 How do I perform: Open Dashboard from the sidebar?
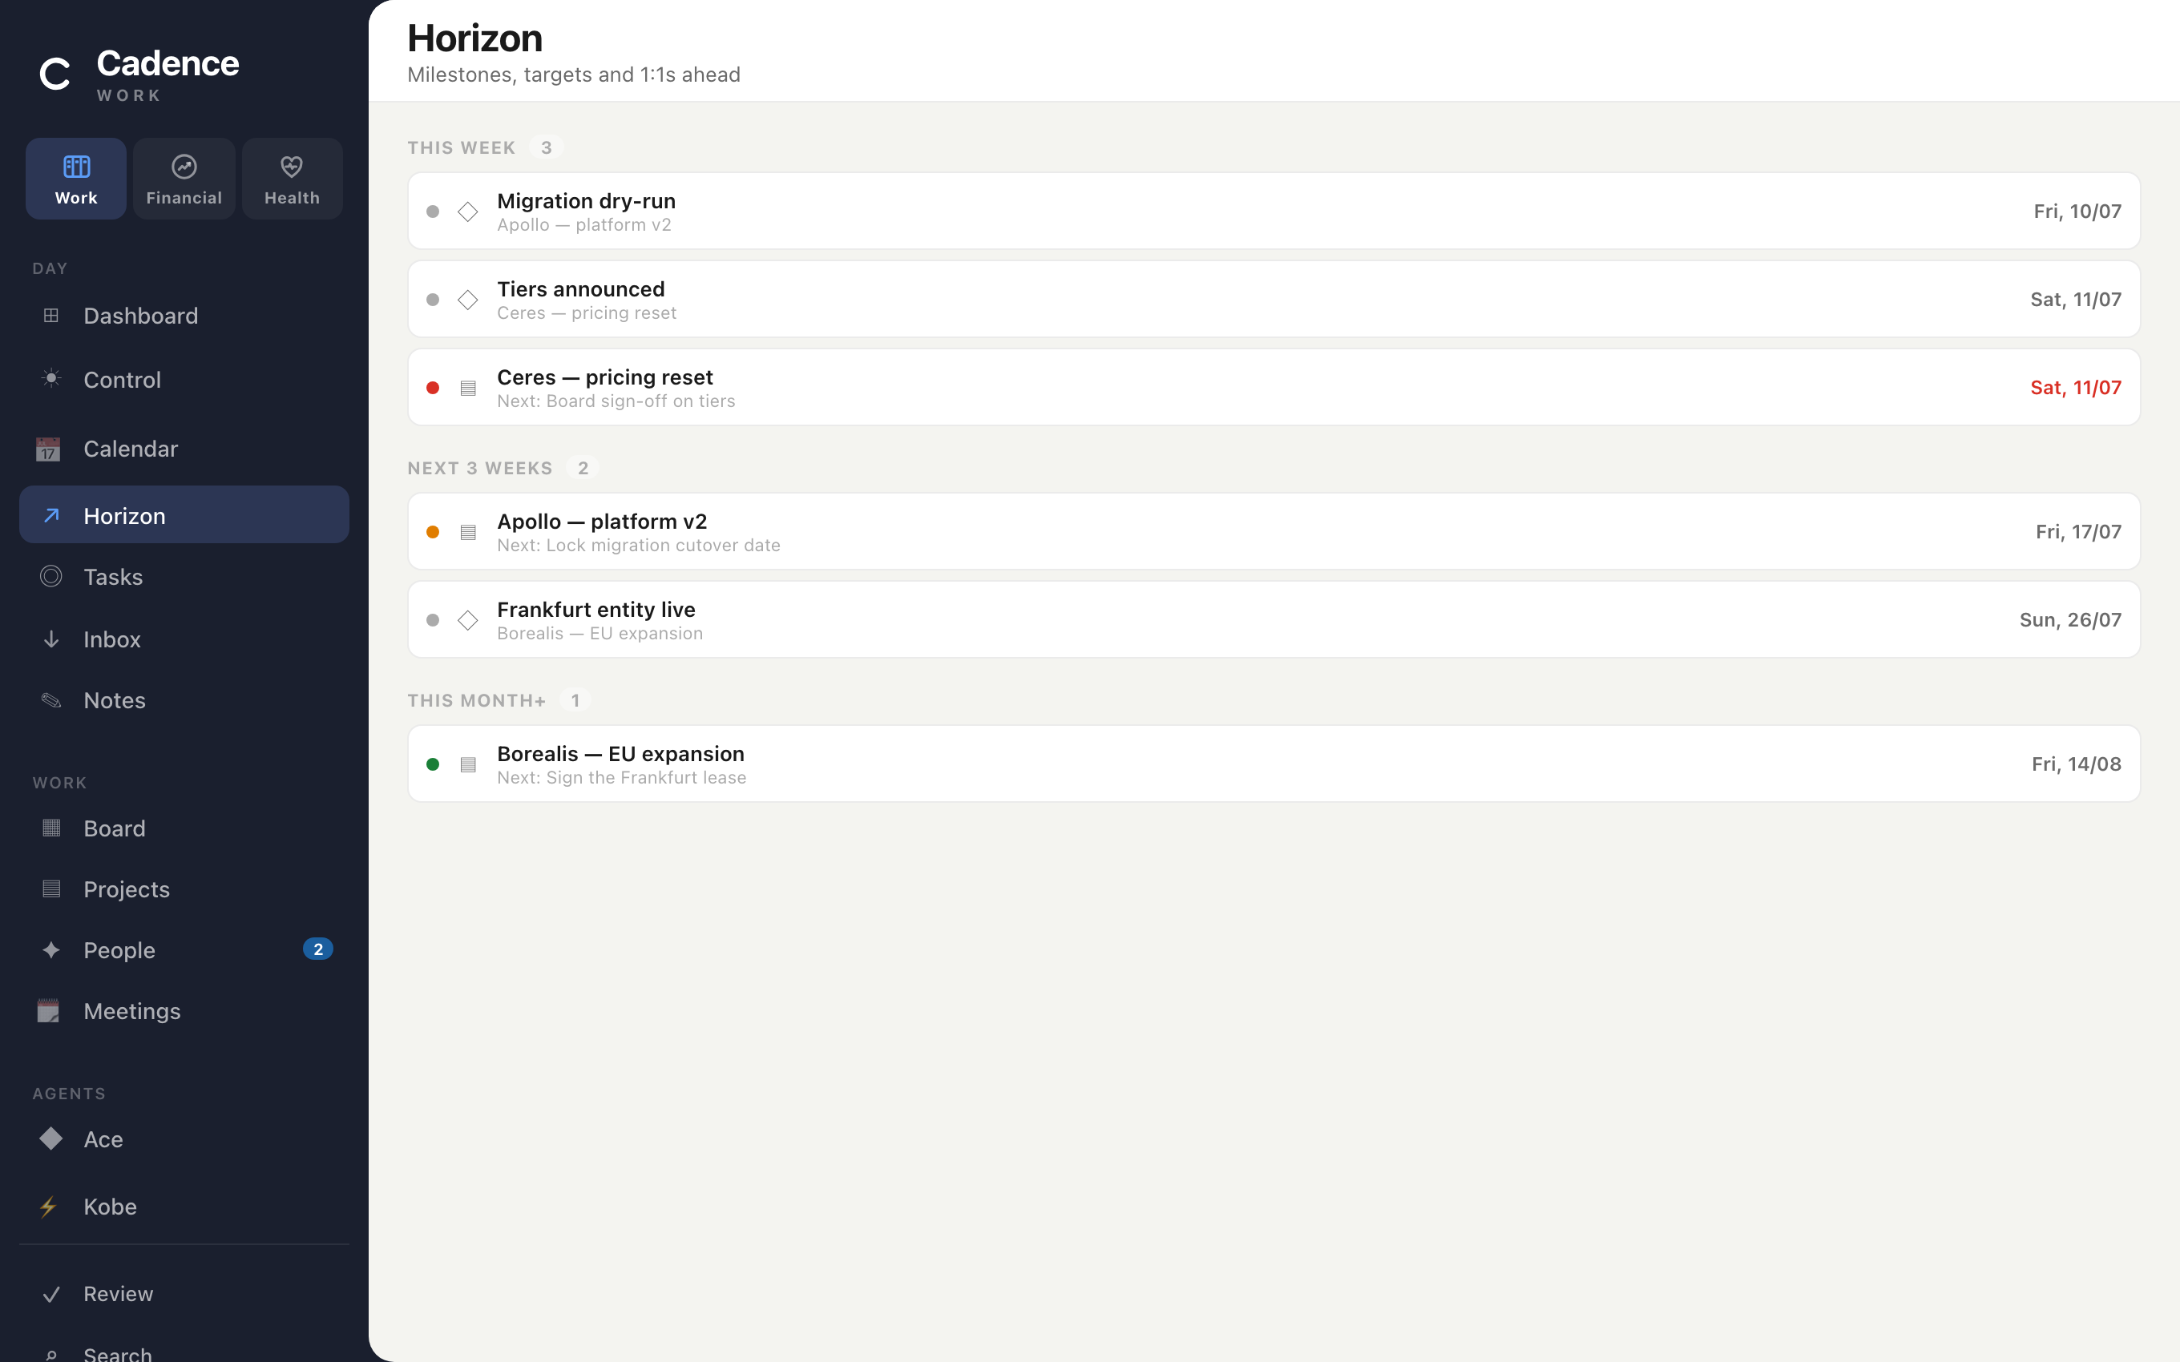184,316
